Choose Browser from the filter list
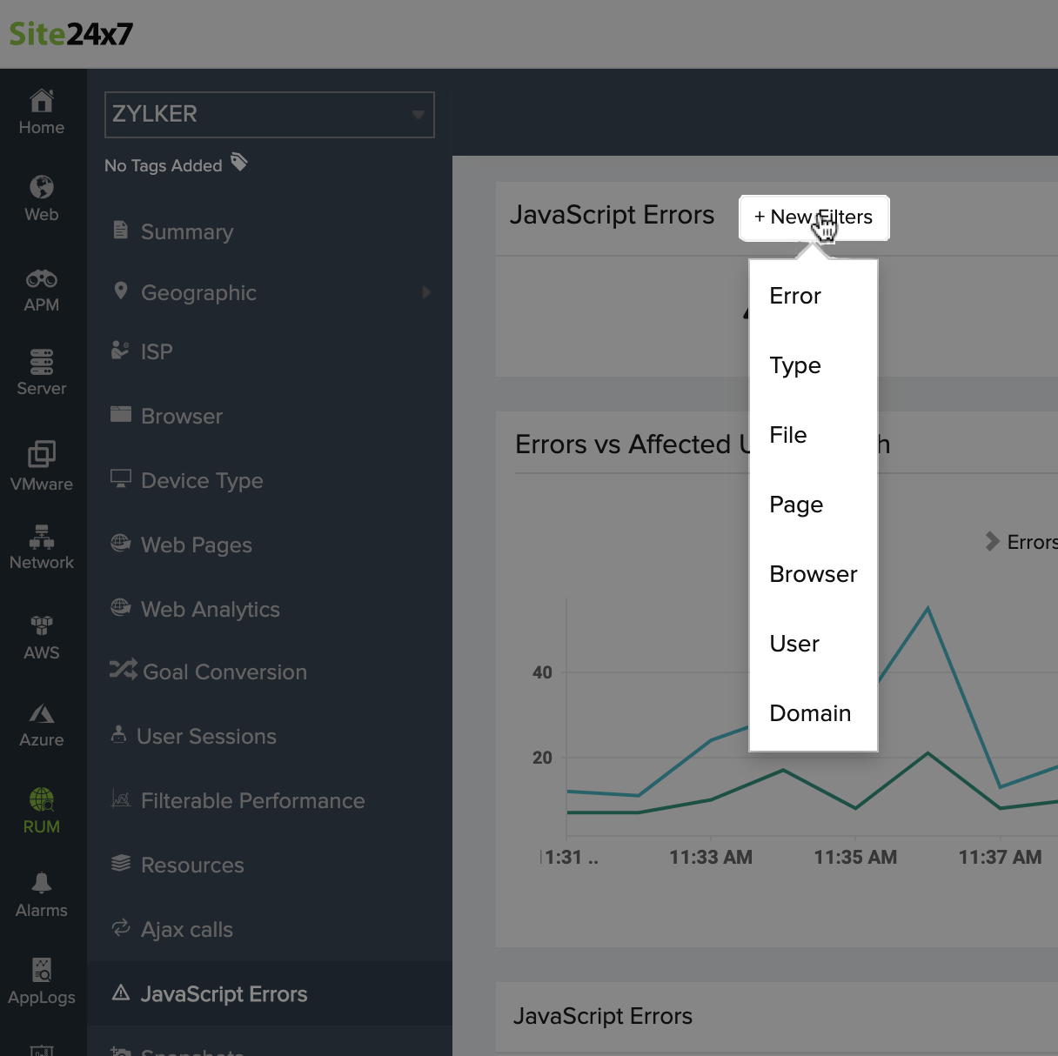1058x1056 pixels. pyautogui.click(x=813, y=574)
